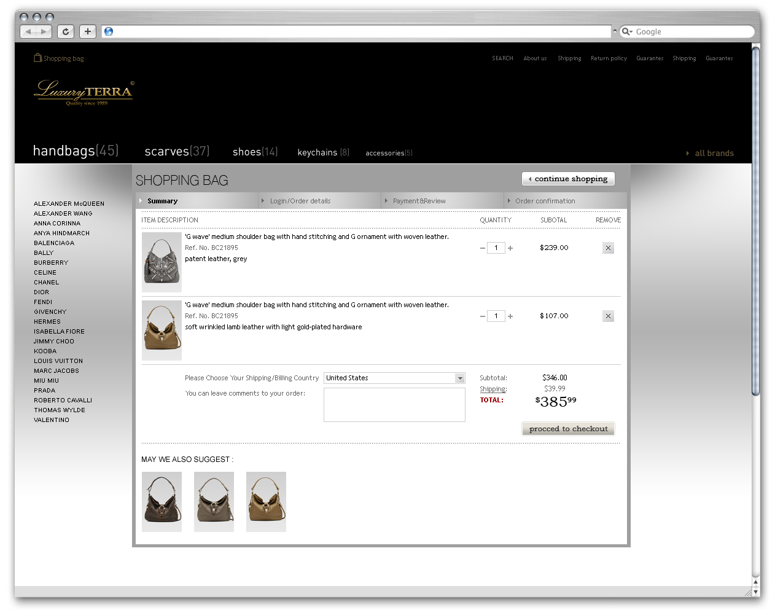Select brand BALENCIAGA

53,243
